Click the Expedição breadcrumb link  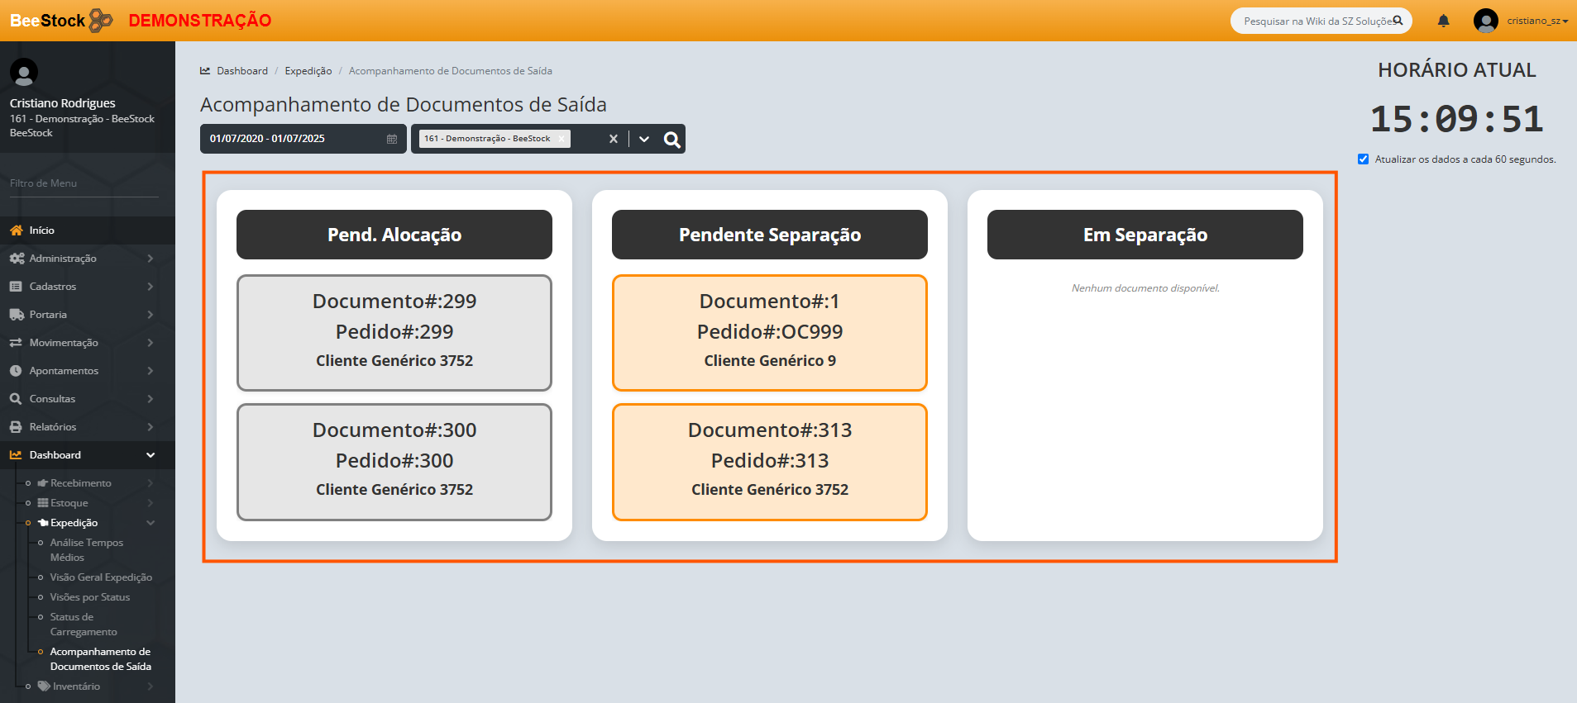(308, 71)
